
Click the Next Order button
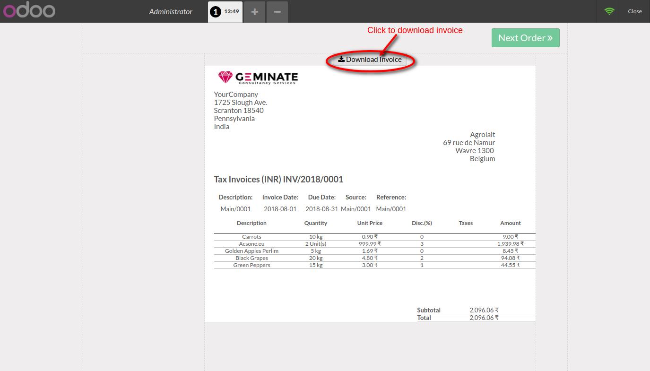point(525,37)
